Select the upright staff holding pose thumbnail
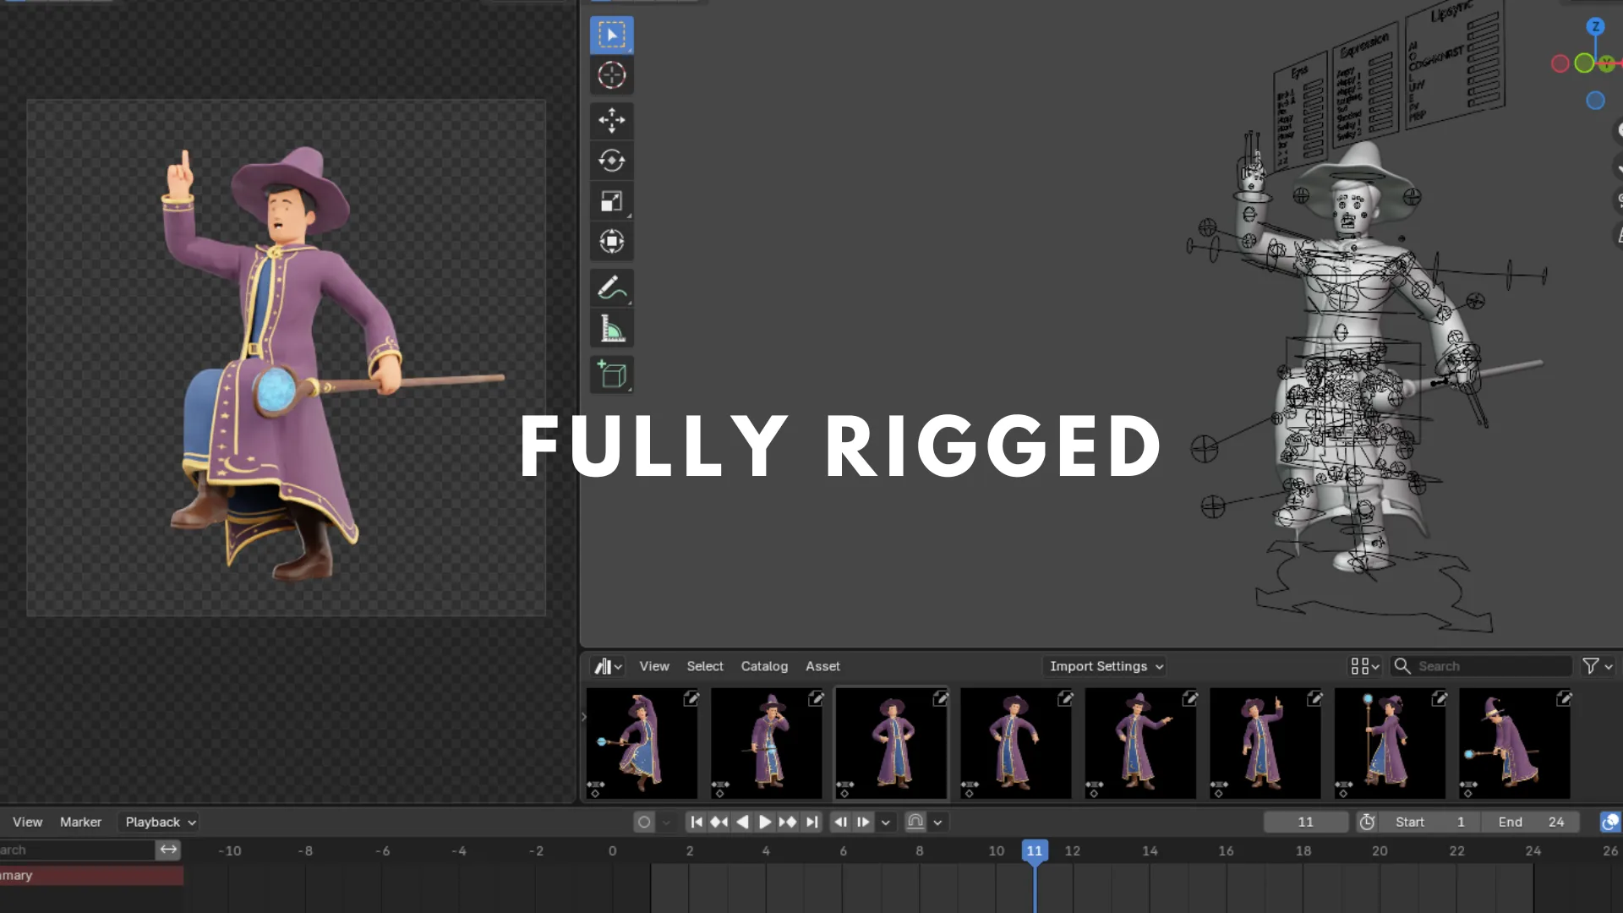1623x913 pixels. click(1390, 743)
